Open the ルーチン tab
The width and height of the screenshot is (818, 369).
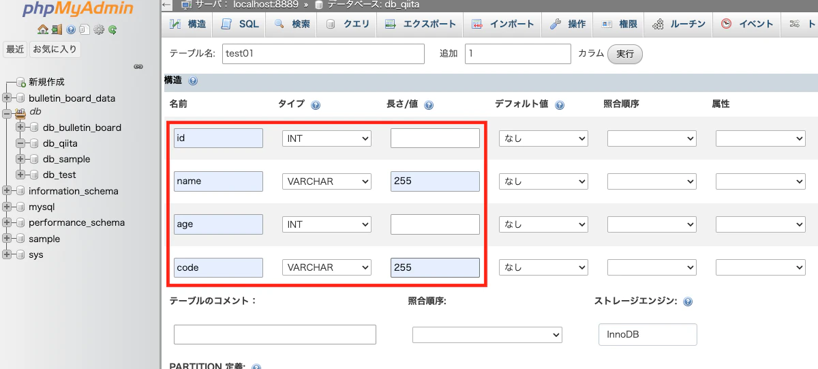click(678, 24)
